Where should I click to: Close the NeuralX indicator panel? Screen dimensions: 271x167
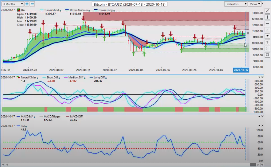point(262,77)
